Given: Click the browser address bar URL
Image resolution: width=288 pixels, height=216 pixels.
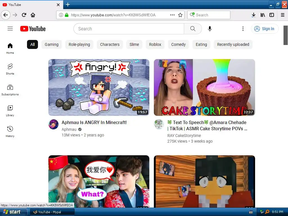Looking at the screenshot, I should coord(113,15).
